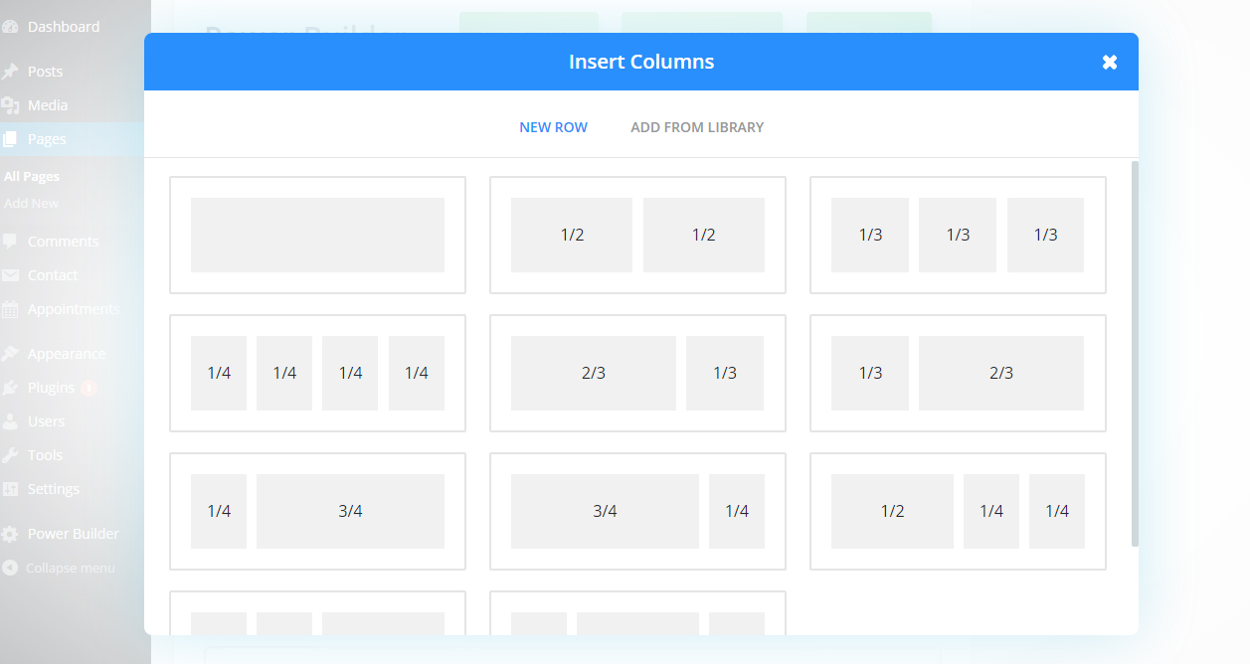Click the All Pages submenu link

(32, 176)
